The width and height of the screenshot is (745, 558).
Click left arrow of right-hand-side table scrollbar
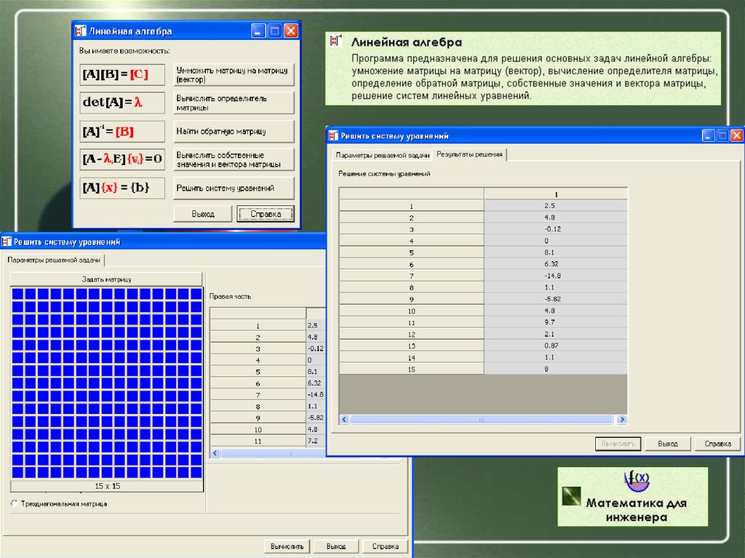215,453
